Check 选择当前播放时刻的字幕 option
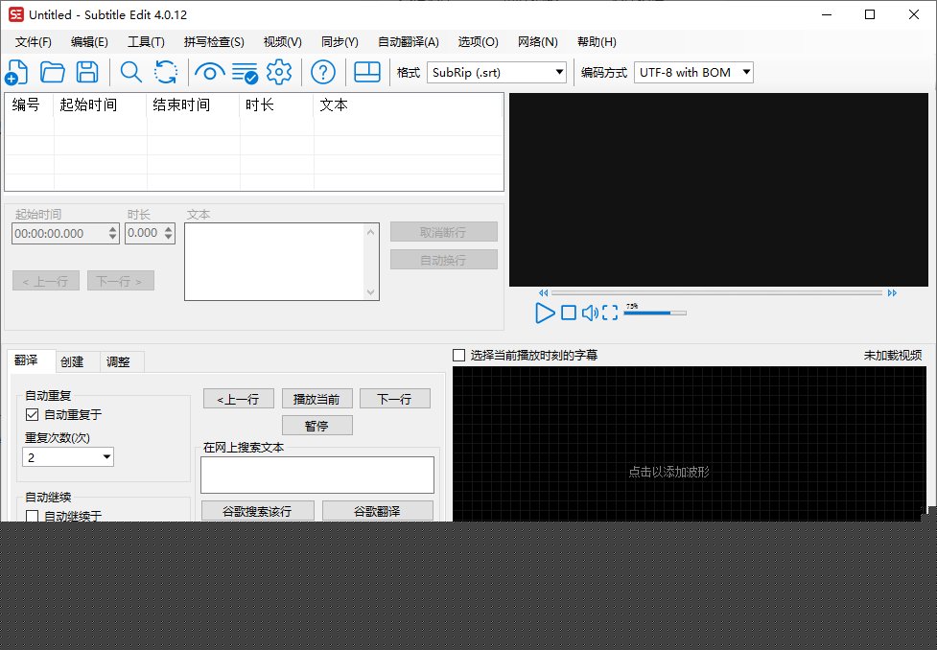Image resolution: width=937 pixels, height=650 pixels. (459, 356)
